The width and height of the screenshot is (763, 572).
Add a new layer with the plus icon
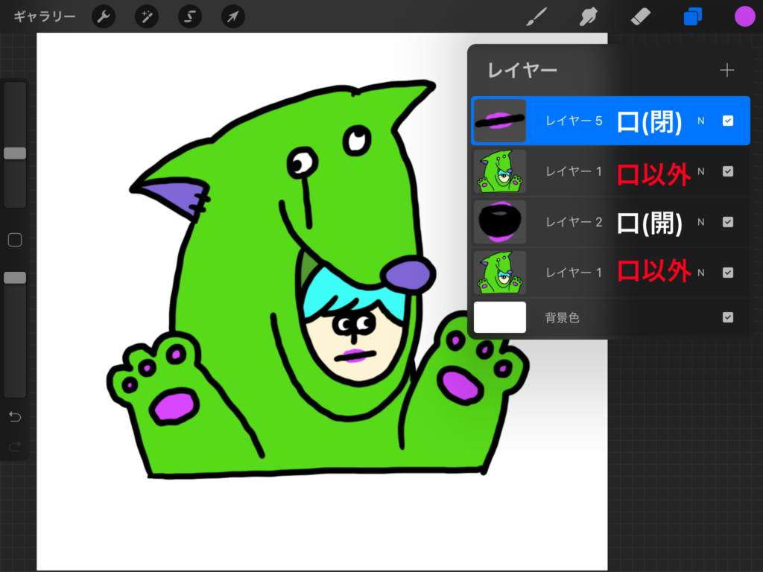(x=727, y=71)
